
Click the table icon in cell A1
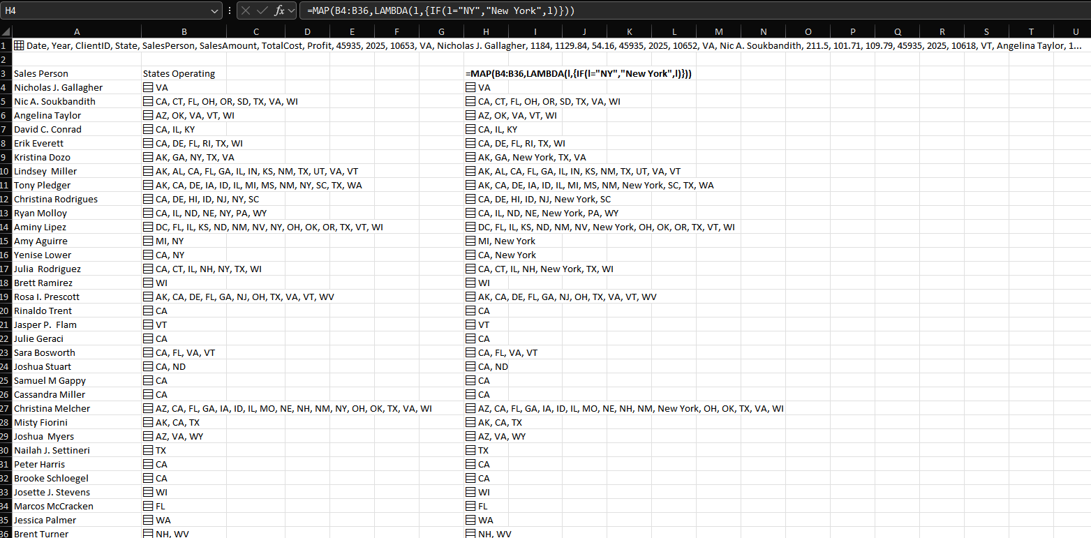tap(19, 45)
